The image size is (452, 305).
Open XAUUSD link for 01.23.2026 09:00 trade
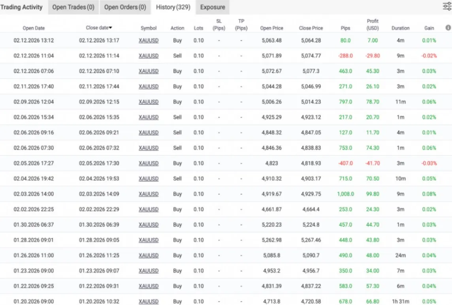pos(149,271)
